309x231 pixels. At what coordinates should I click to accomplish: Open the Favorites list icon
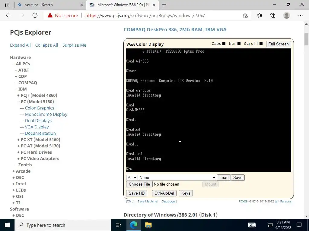pyautogui.click(x=259, y=15)
